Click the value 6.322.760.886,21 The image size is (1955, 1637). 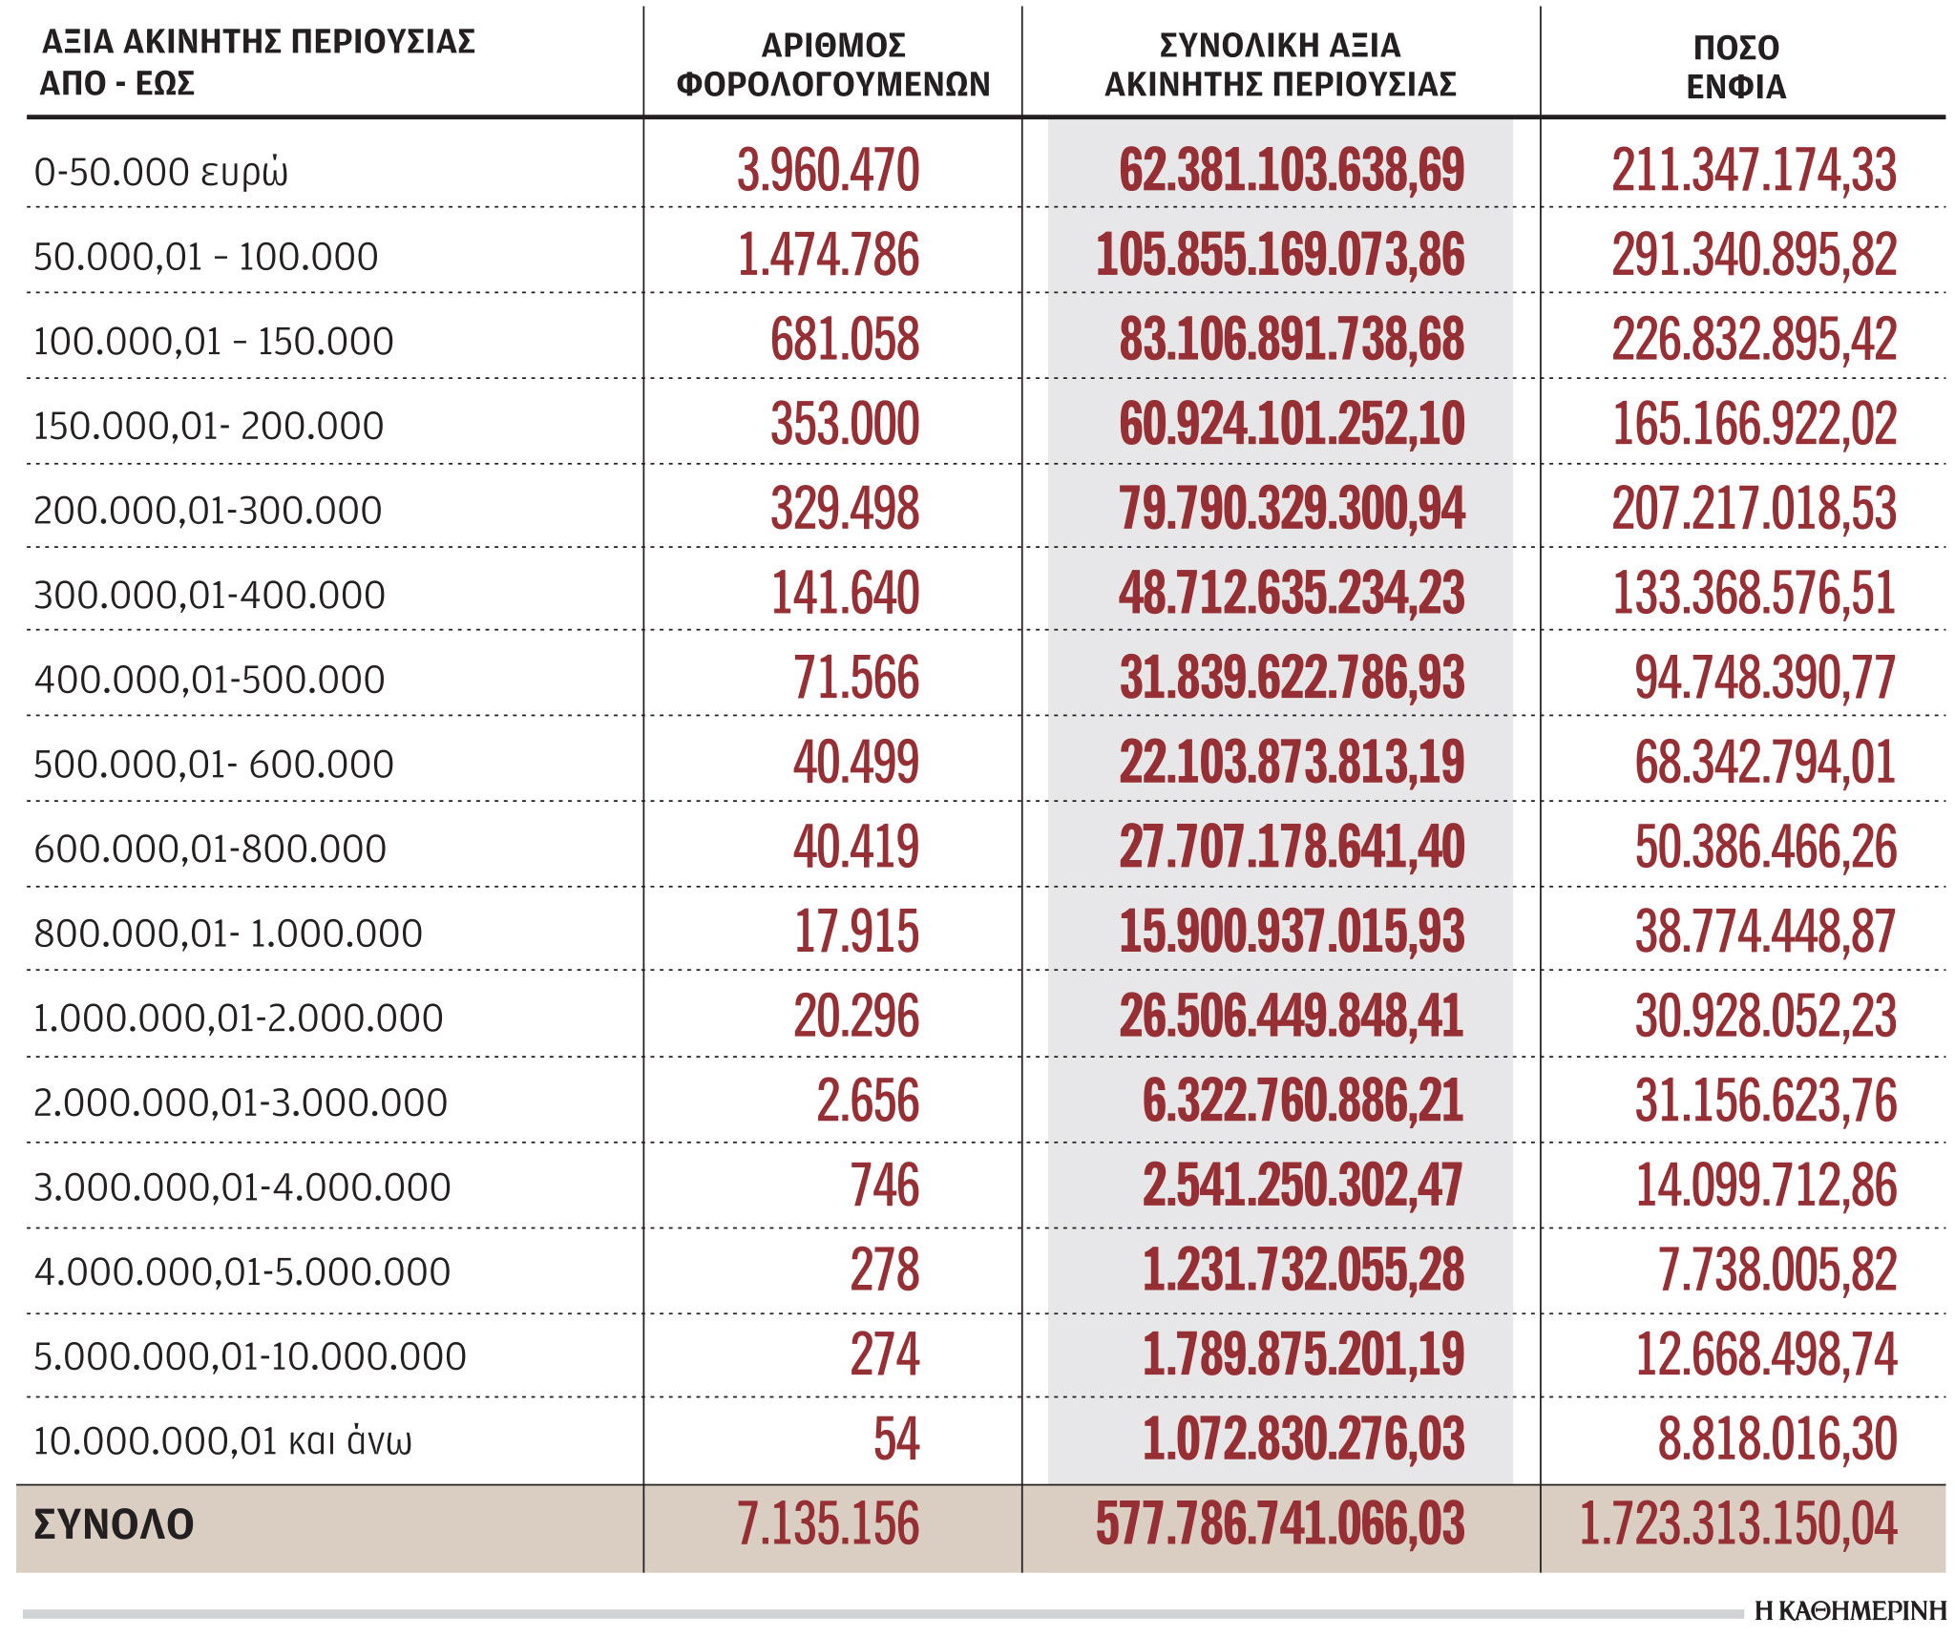[x=1302, y=1101]
